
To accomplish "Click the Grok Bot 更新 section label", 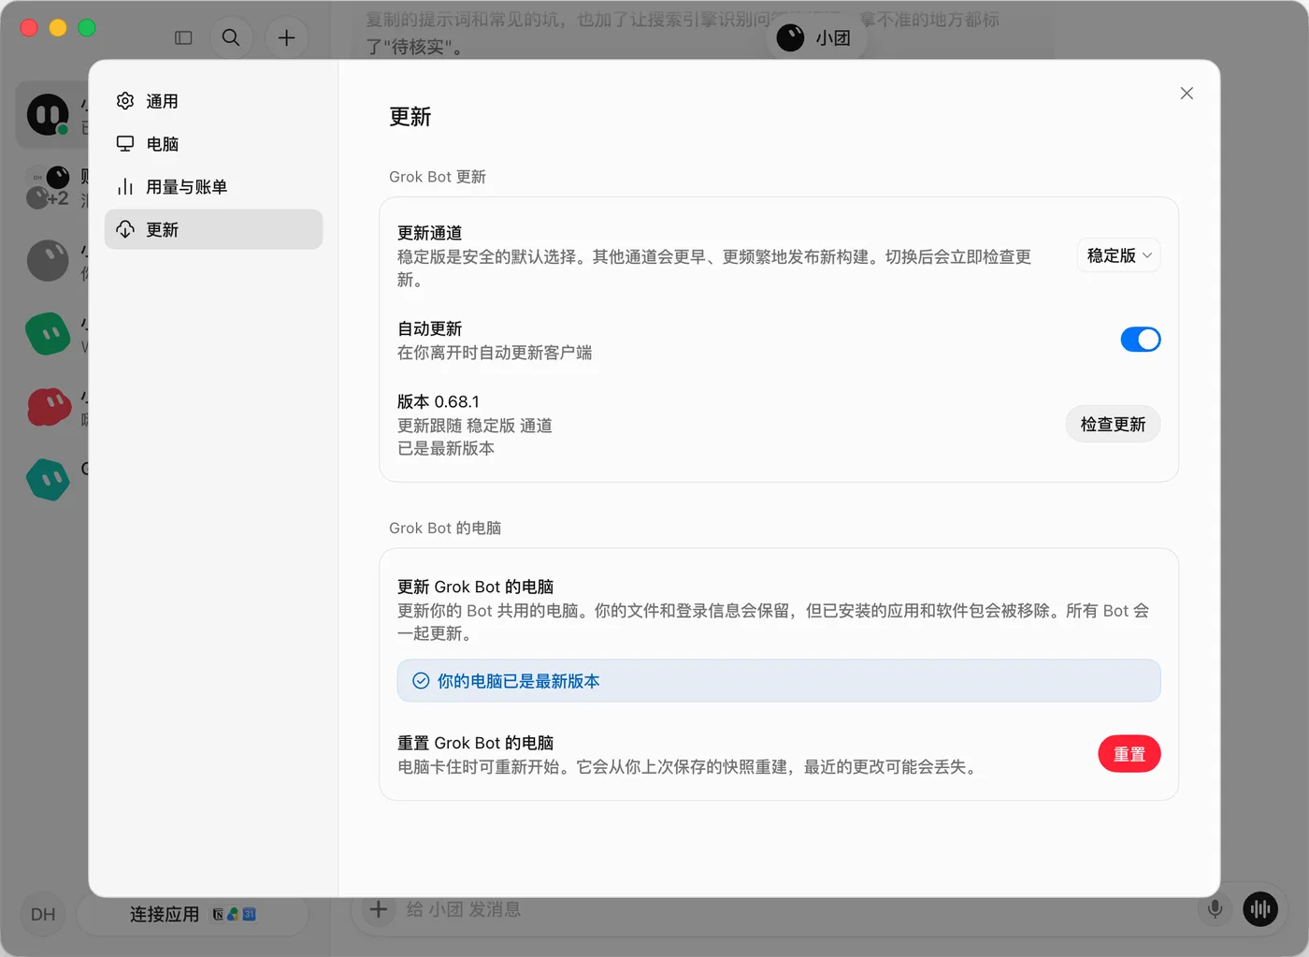I will pyautogui.click(x=438, y=178).
